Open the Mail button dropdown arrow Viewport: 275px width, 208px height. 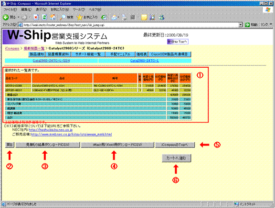click(x=119, y=17)
